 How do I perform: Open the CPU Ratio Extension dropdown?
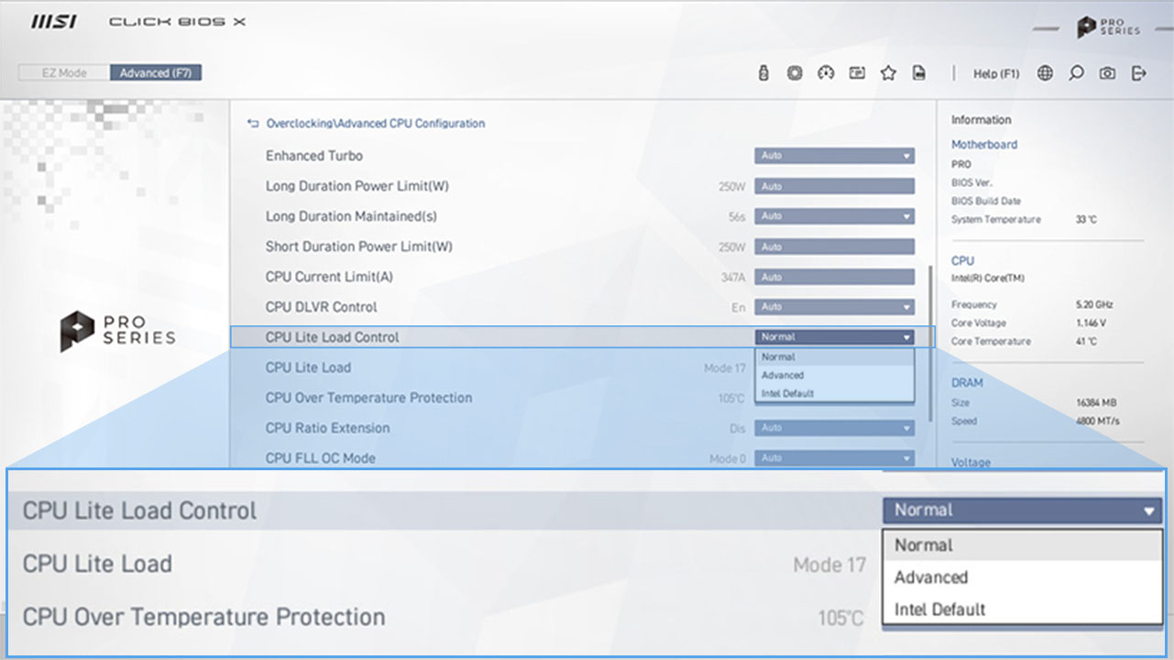(x=833, y=427)
